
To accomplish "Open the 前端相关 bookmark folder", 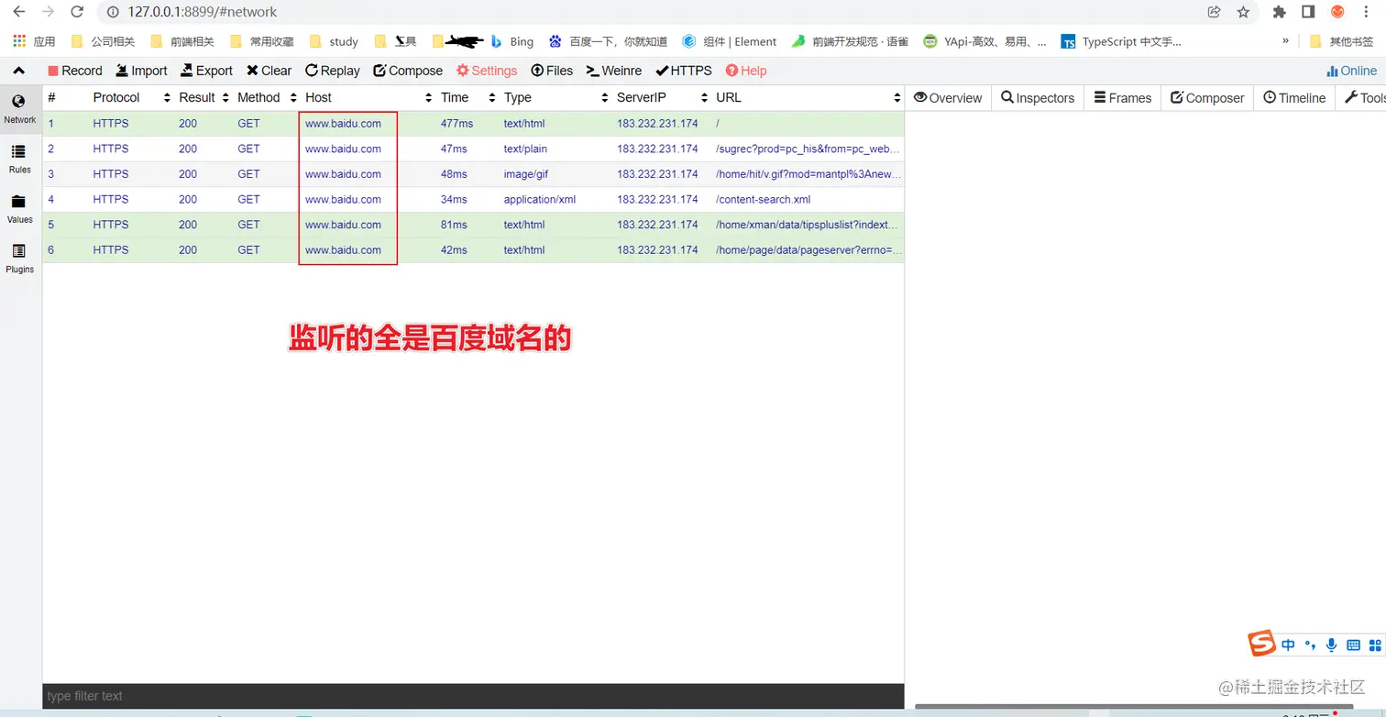I will pyautogui.click(x=181, y=41).
